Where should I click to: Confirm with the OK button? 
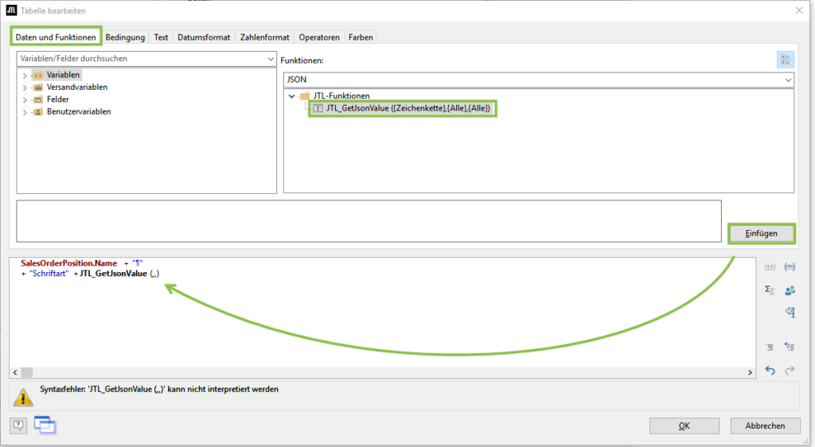684,426
